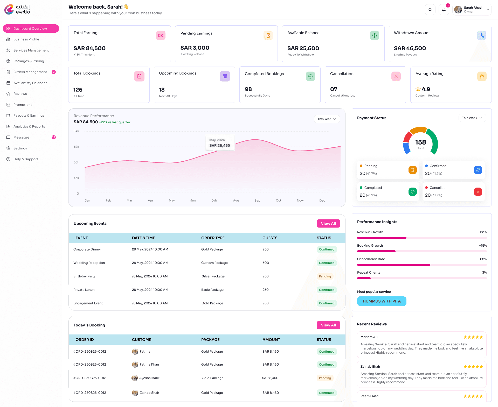Go to Promotions in the sidebar
Image resolution: width=498 pixels, height=407 pixels.
point(31,105)
